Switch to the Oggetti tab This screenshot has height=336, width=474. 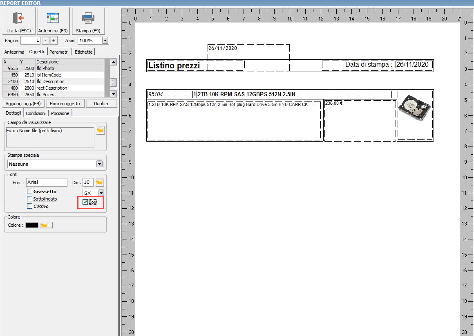pos(37,52)
